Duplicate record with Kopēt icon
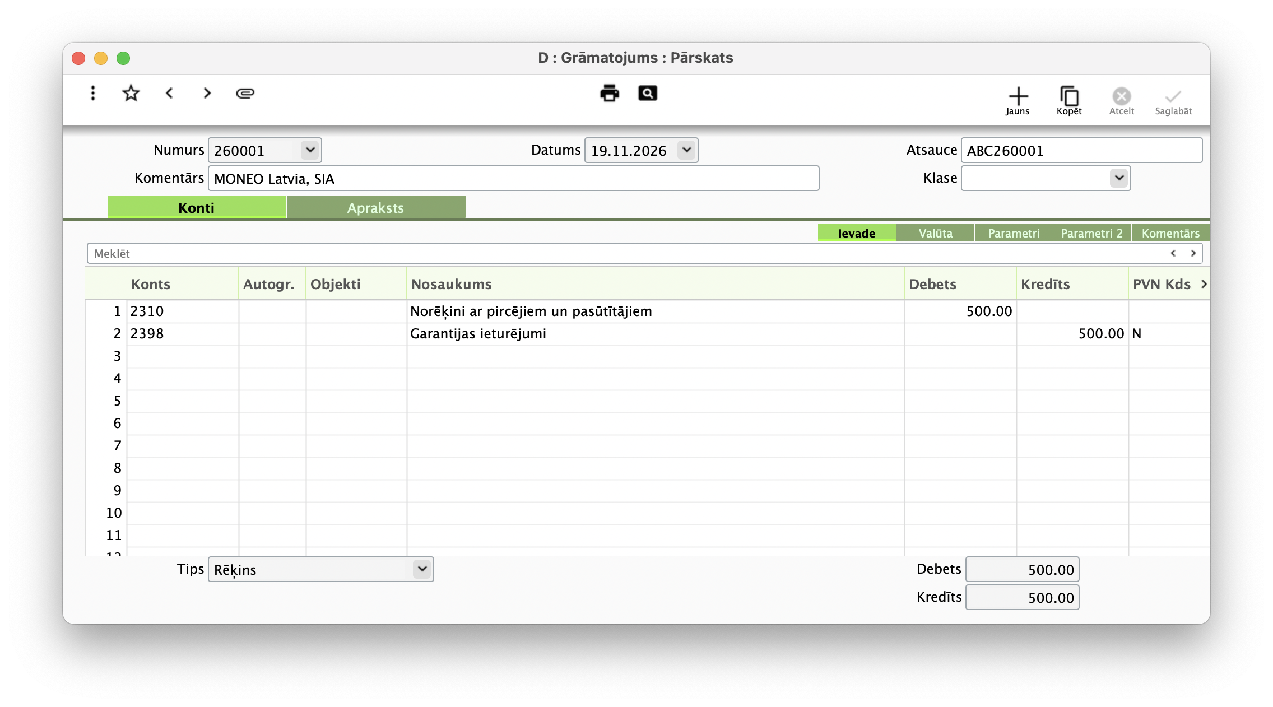1273x707 pixels. (1069, 101)
